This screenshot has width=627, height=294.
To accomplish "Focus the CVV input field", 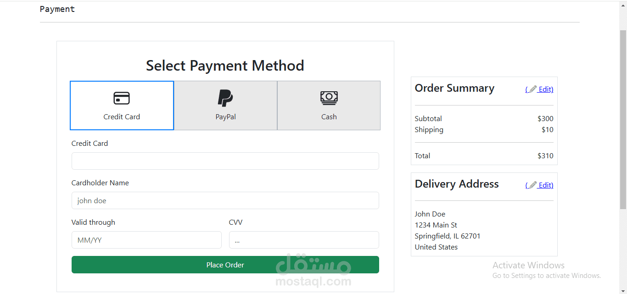I will (304, 240).
